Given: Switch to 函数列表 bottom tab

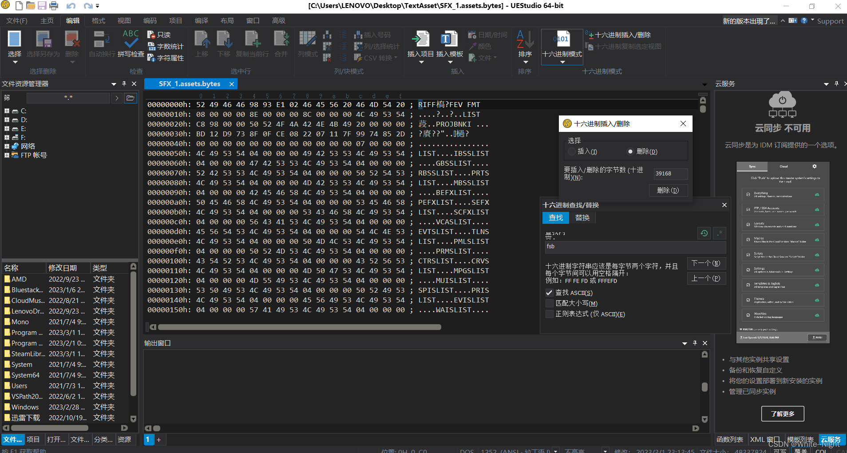Looking at the screenshot, I should (730, 439).
